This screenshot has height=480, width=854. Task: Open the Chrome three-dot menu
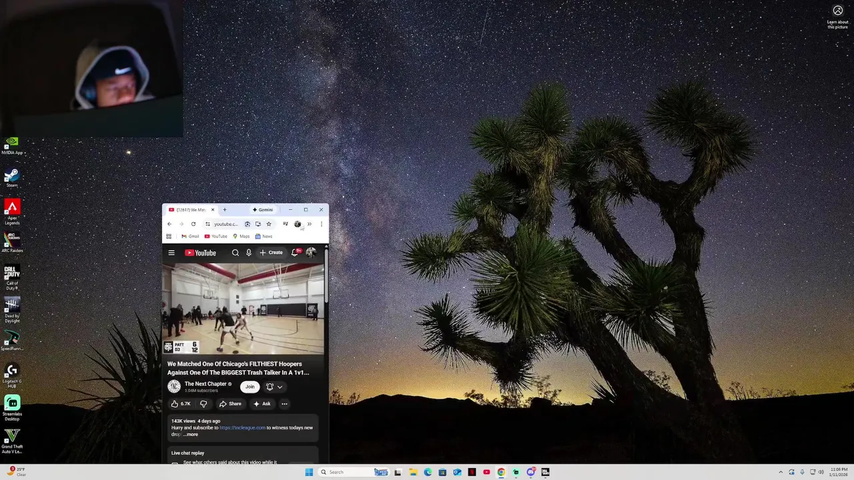pyautogui.click(x=321, y=224)
